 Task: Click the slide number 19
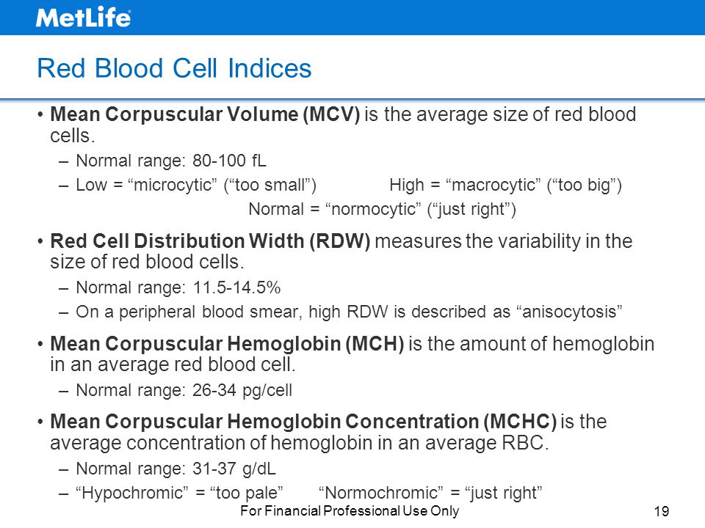[662, 511]
